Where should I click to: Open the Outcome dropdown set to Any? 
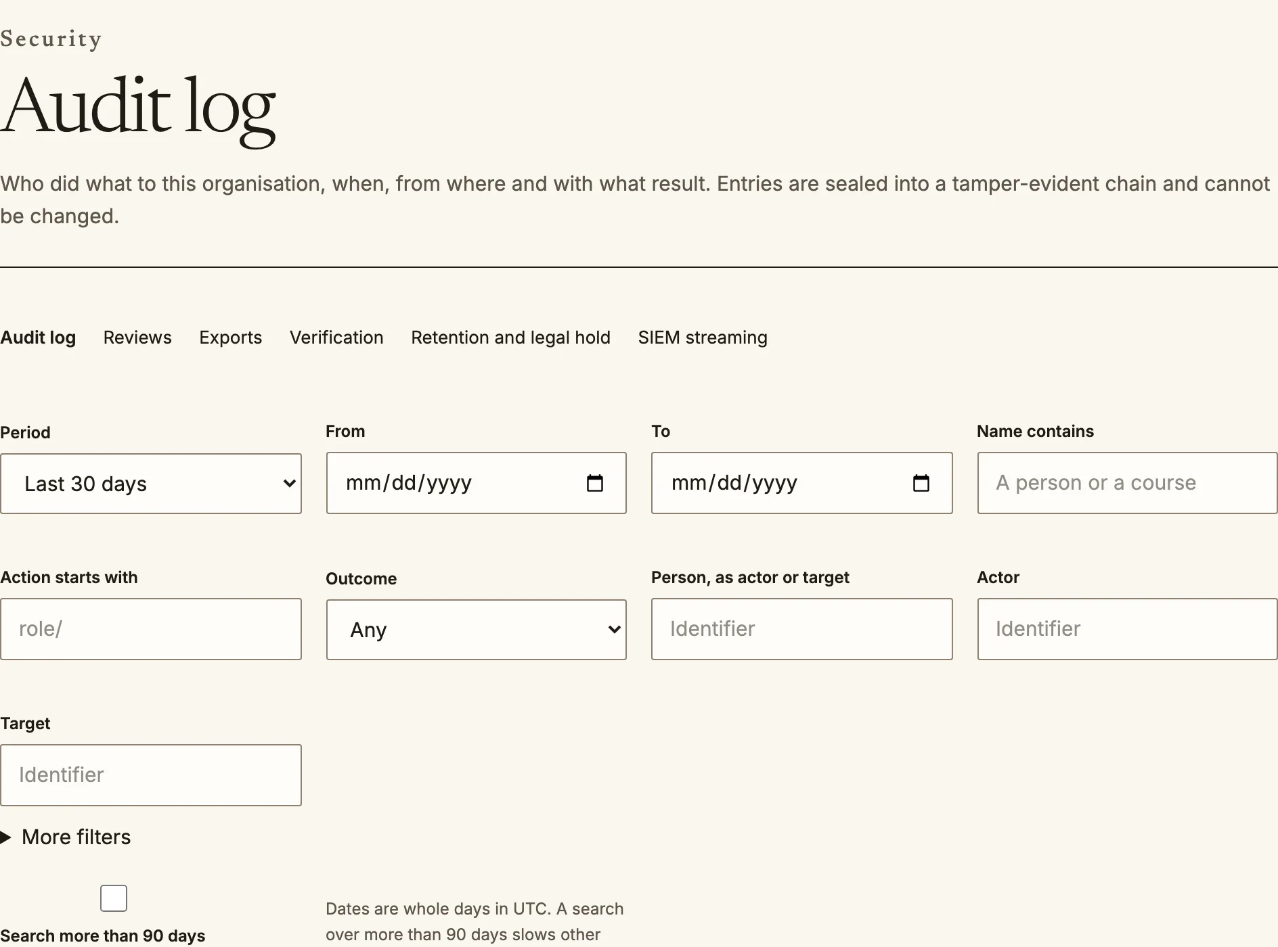pos(477,630)
